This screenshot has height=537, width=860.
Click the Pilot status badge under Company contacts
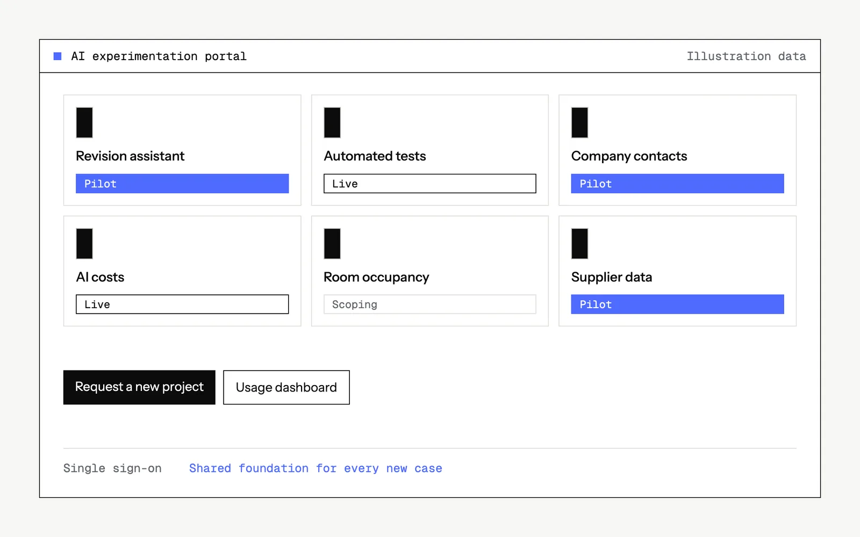(677, 184)
